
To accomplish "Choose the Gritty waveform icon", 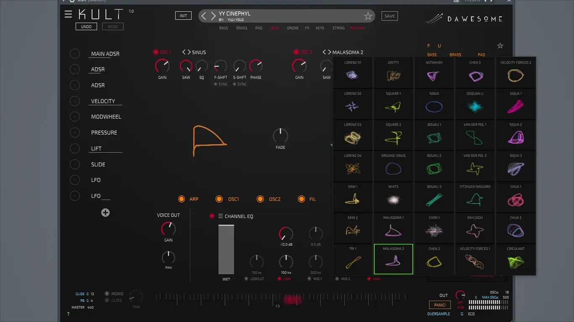I will (393, 75).
